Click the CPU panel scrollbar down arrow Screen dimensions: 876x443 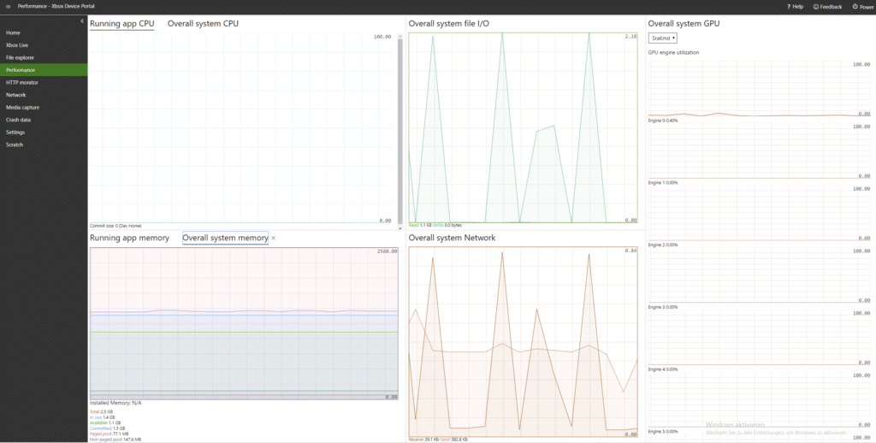(400, 228)
